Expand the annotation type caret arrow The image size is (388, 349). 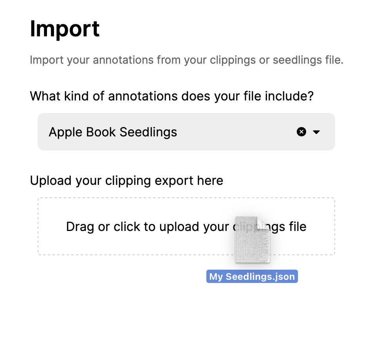click(316, 132)
